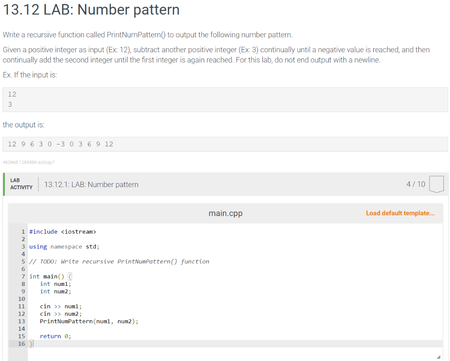Click line number 10 in the gutter

(22, 299)
